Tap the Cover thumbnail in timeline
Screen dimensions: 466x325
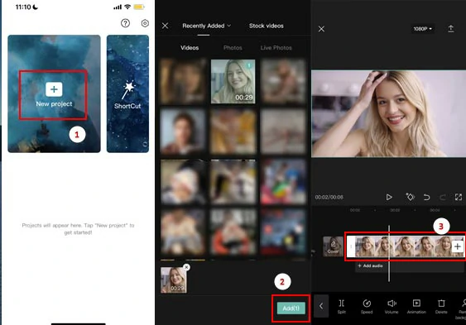tap(334, 246)
